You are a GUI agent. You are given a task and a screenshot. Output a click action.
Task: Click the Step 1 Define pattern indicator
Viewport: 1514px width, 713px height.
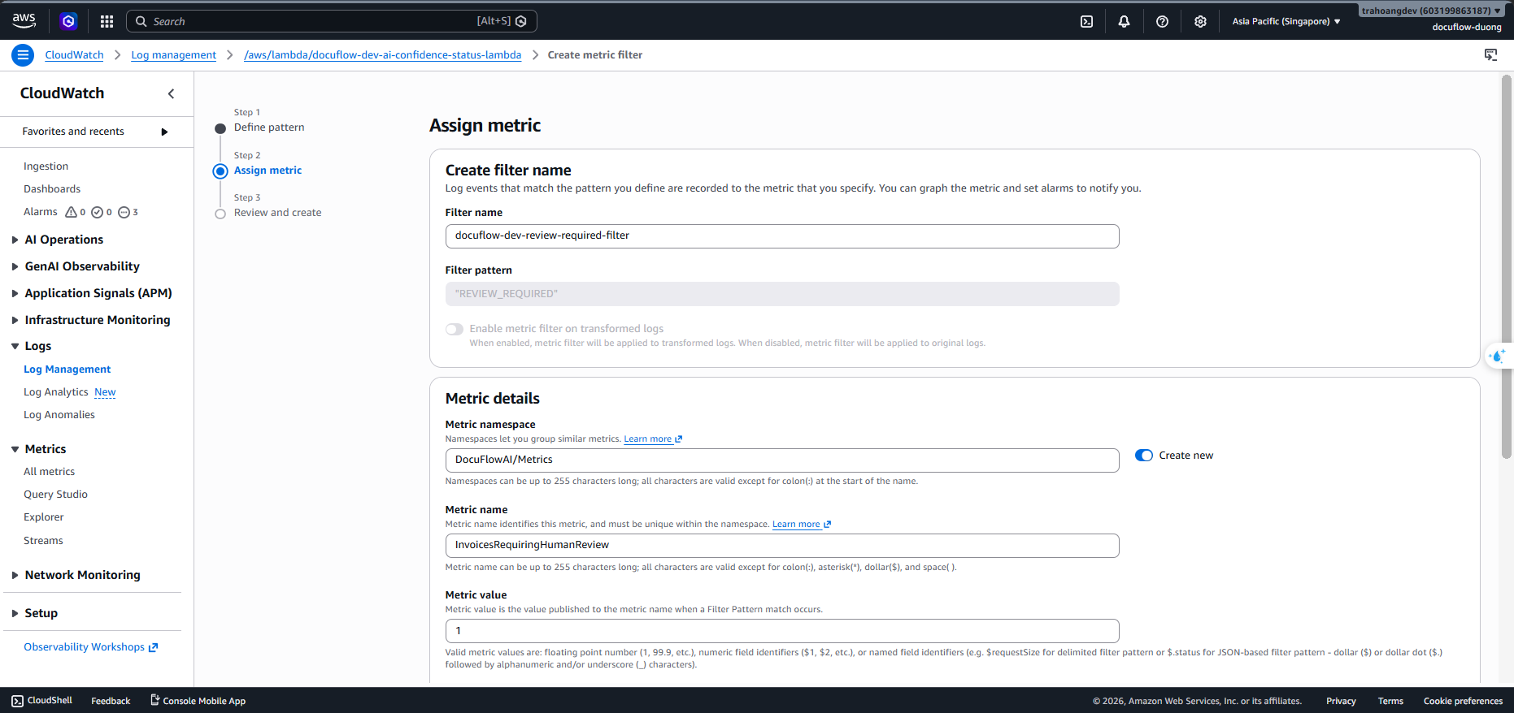[x=220, y=128]
